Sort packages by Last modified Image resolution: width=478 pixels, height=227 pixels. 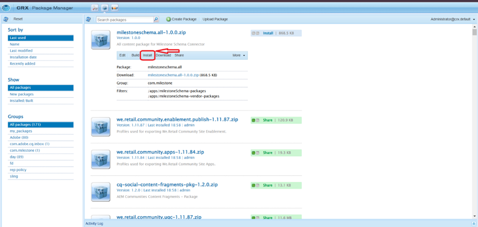[41, 51]
